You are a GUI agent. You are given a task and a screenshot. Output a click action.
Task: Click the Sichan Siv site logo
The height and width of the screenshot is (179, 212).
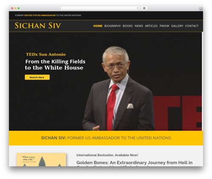tap(38, 26)
